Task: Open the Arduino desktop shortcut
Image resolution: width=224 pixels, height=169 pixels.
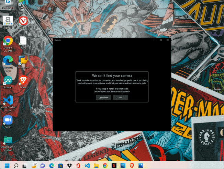Action: pyautogui.click(x=8, y=82)
